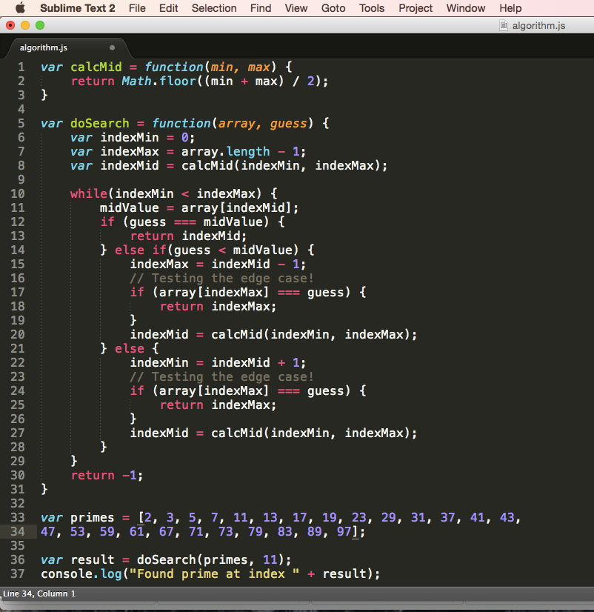Open the Tools menu

372,8
